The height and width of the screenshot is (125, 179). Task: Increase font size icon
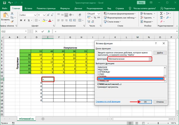(48, 15)
